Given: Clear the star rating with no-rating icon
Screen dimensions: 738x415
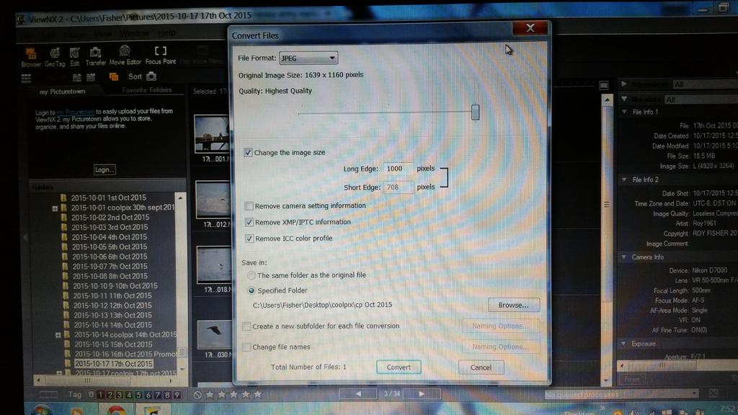Looking at the screenshot, I should pyautogui.click(x=197, y=395).
